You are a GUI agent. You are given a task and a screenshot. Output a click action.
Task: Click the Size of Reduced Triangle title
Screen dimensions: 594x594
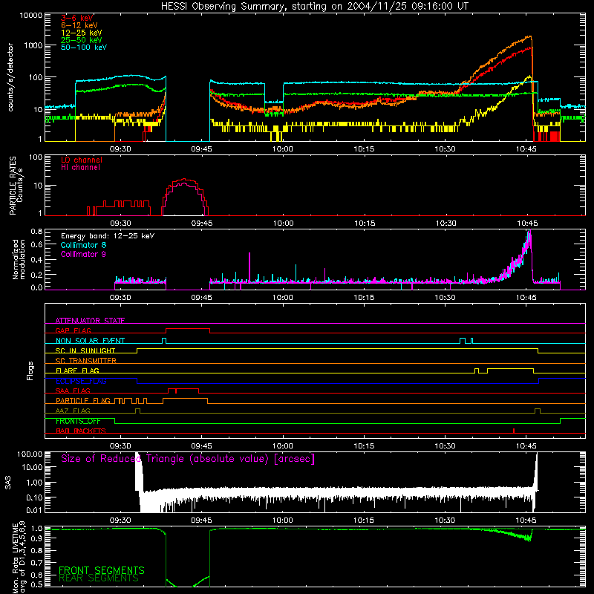point(188,459)
